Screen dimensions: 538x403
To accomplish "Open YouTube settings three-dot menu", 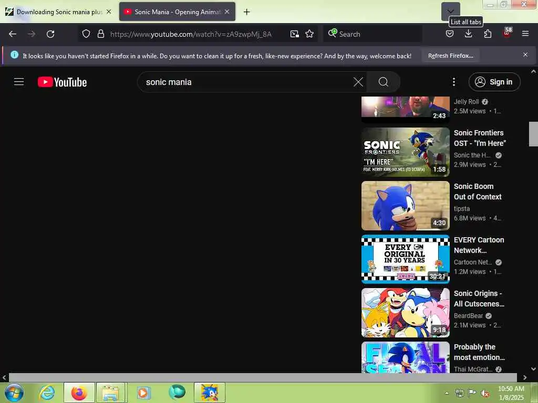I will (454, 82).
